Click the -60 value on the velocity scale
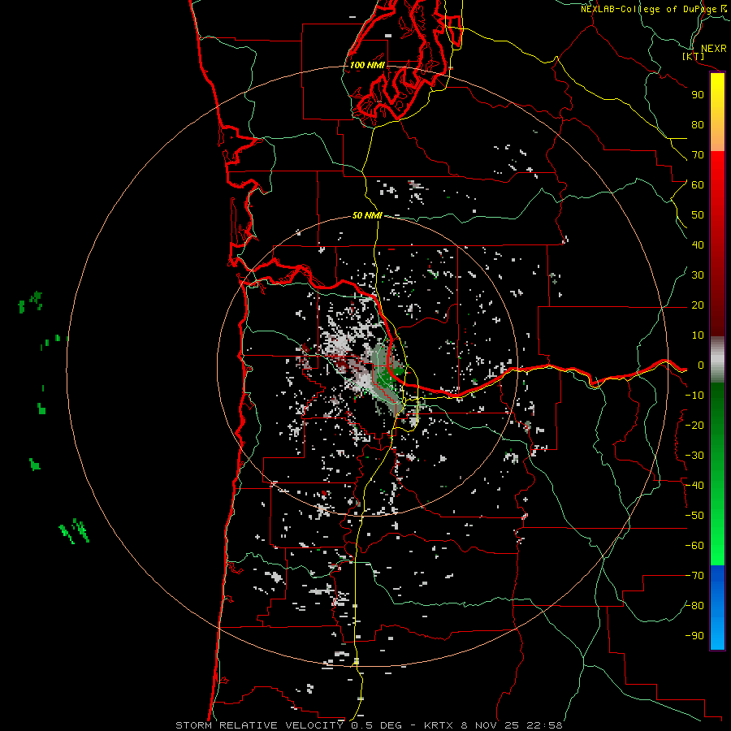Screen dimensions: 731x731 click(x=694, y=546)
